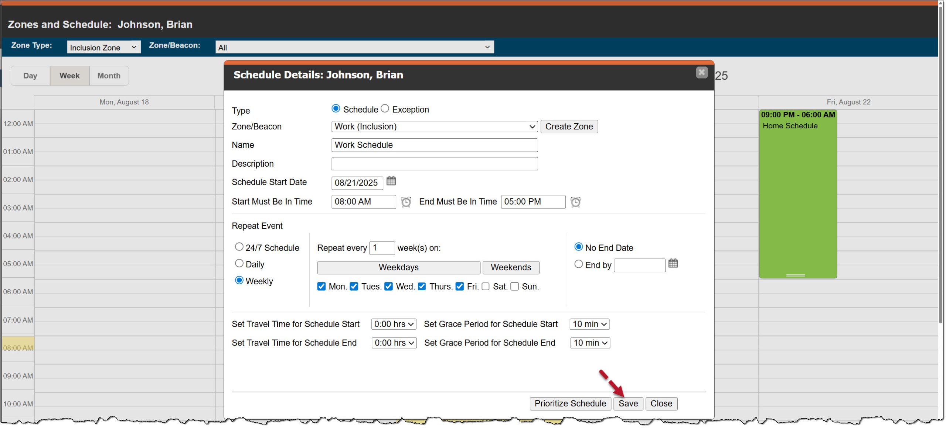This screenshot has width=946, height=430.
Task: Click into the Description text field
Action: 434,164
